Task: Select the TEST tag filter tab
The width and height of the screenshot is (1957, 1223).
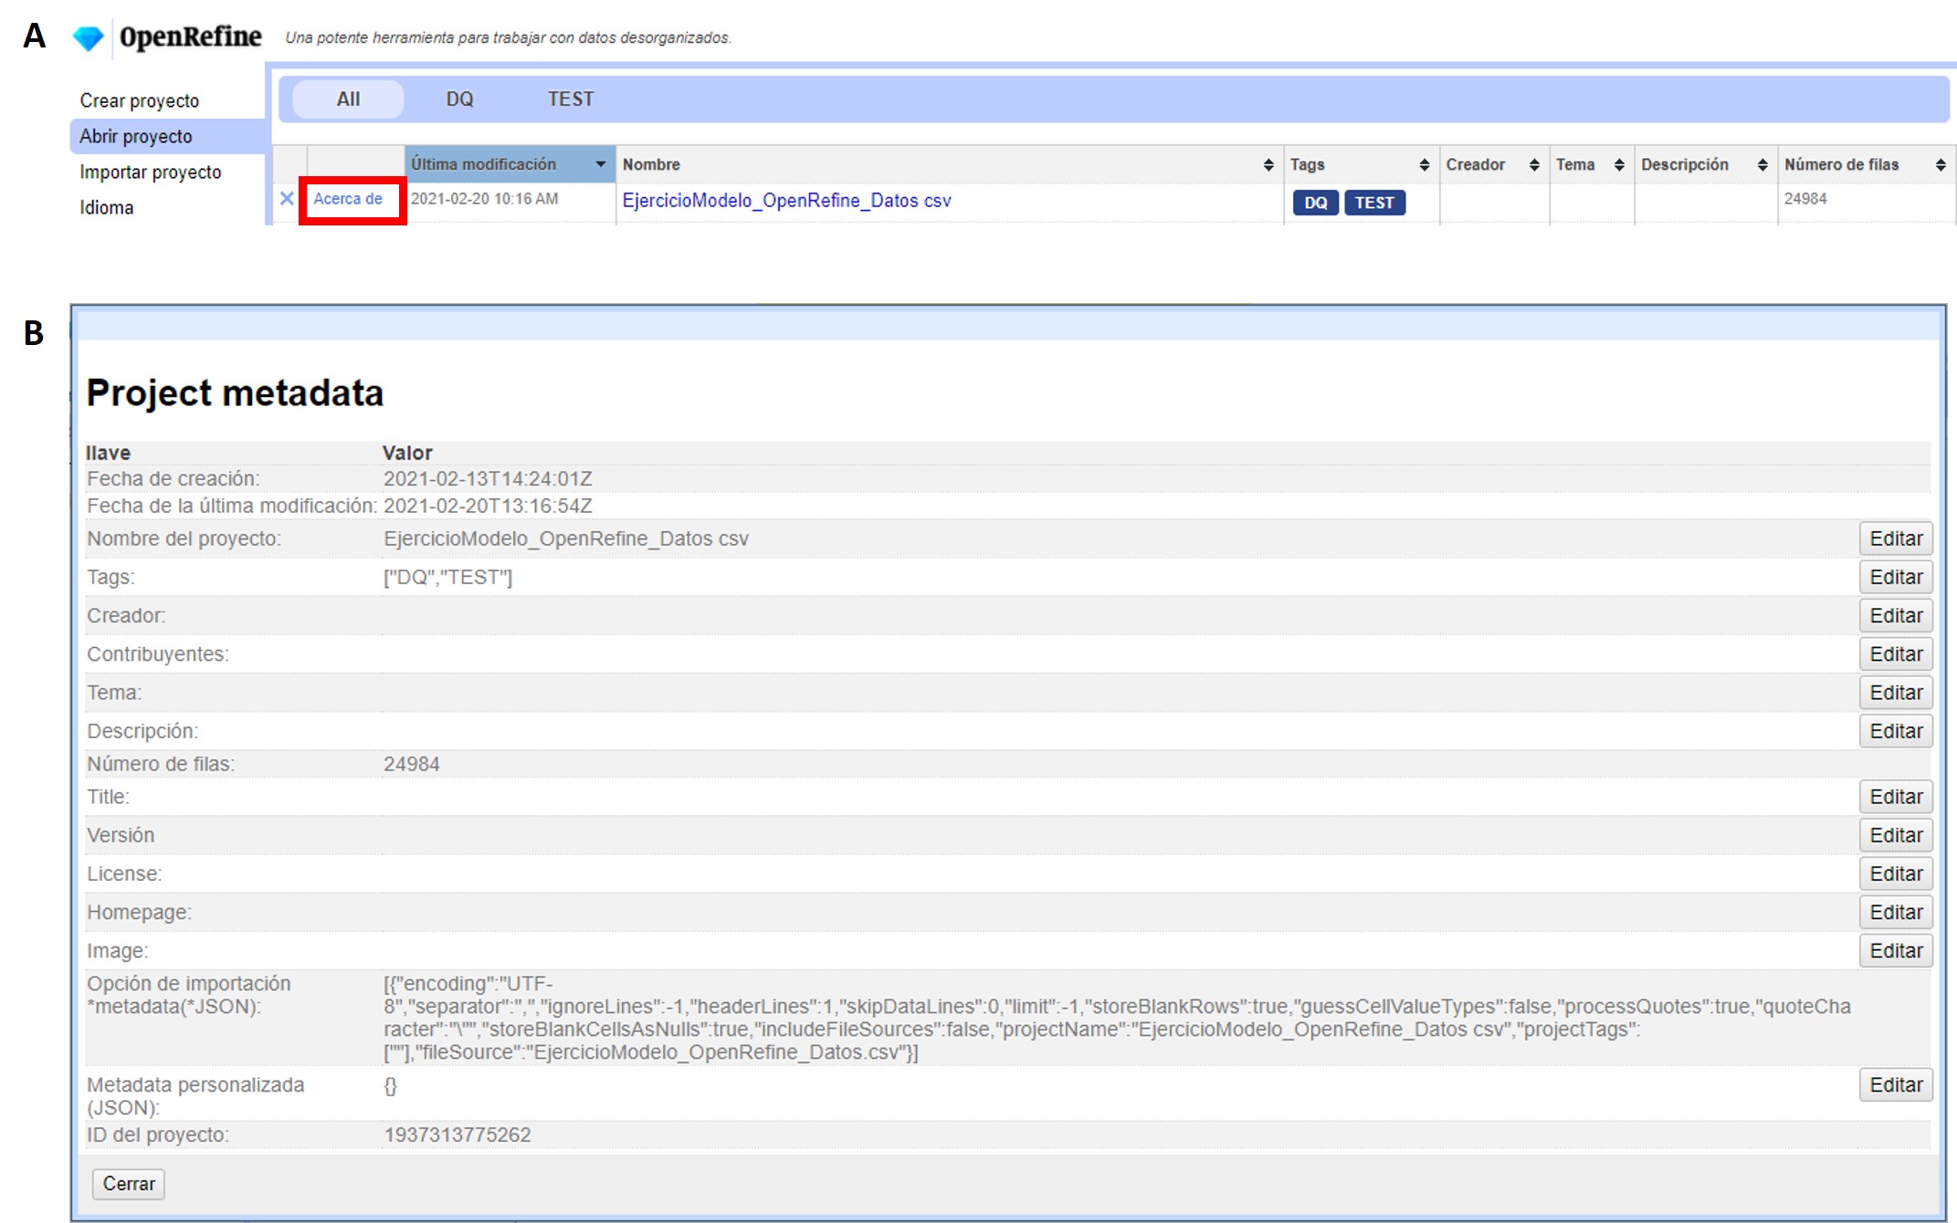Action: point(571,99)
